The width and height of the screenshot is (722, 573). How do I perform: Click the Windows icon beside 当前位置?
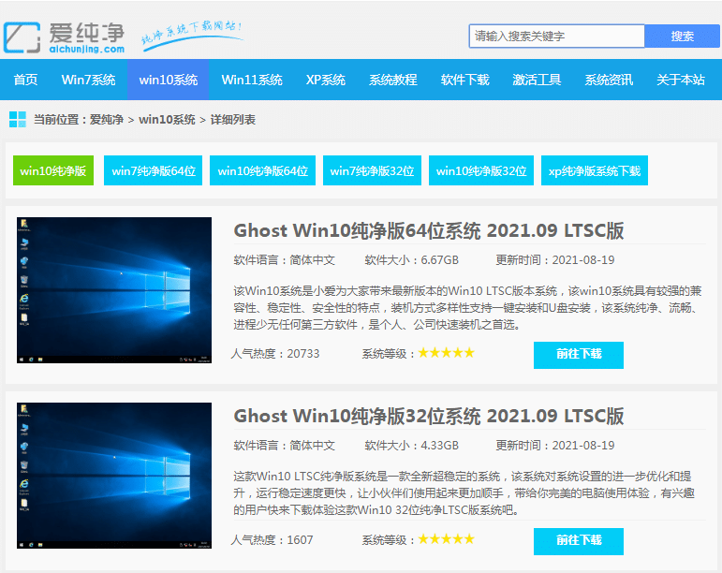tap(17, 119)
